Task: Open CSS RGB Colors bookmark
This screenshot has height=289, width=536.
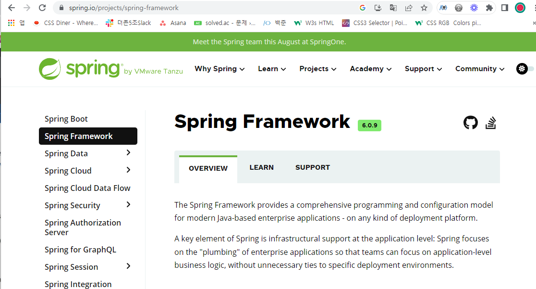Action: point(448,23)
